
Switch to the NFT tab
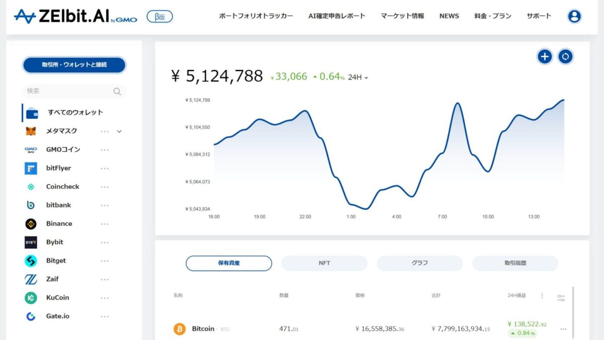tap(324, 263)
